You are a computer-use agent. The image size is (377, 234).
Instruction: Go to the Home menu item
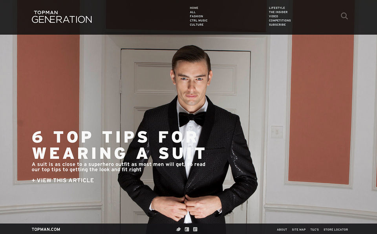click(x=194, y=8)
